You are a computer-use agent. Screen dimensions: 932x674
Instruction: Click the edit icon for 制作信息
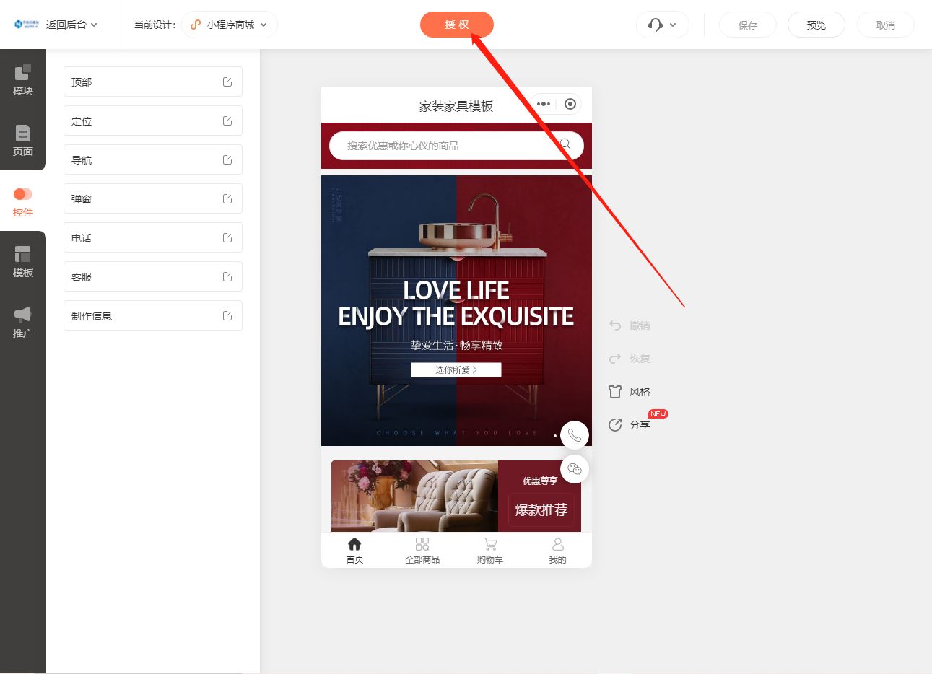point(227,315)
